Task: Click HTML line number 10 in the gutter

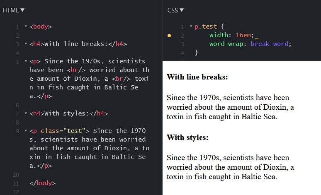Action: [16, 175]
